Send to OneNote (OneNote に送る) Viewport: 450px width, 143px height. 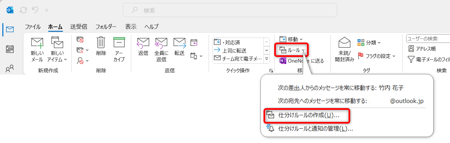[301, 61]
